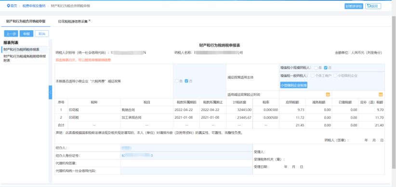The image size is (396, 187).
Task: Select 财产和行为税纳税申报表 in report list
Action: 24,50
